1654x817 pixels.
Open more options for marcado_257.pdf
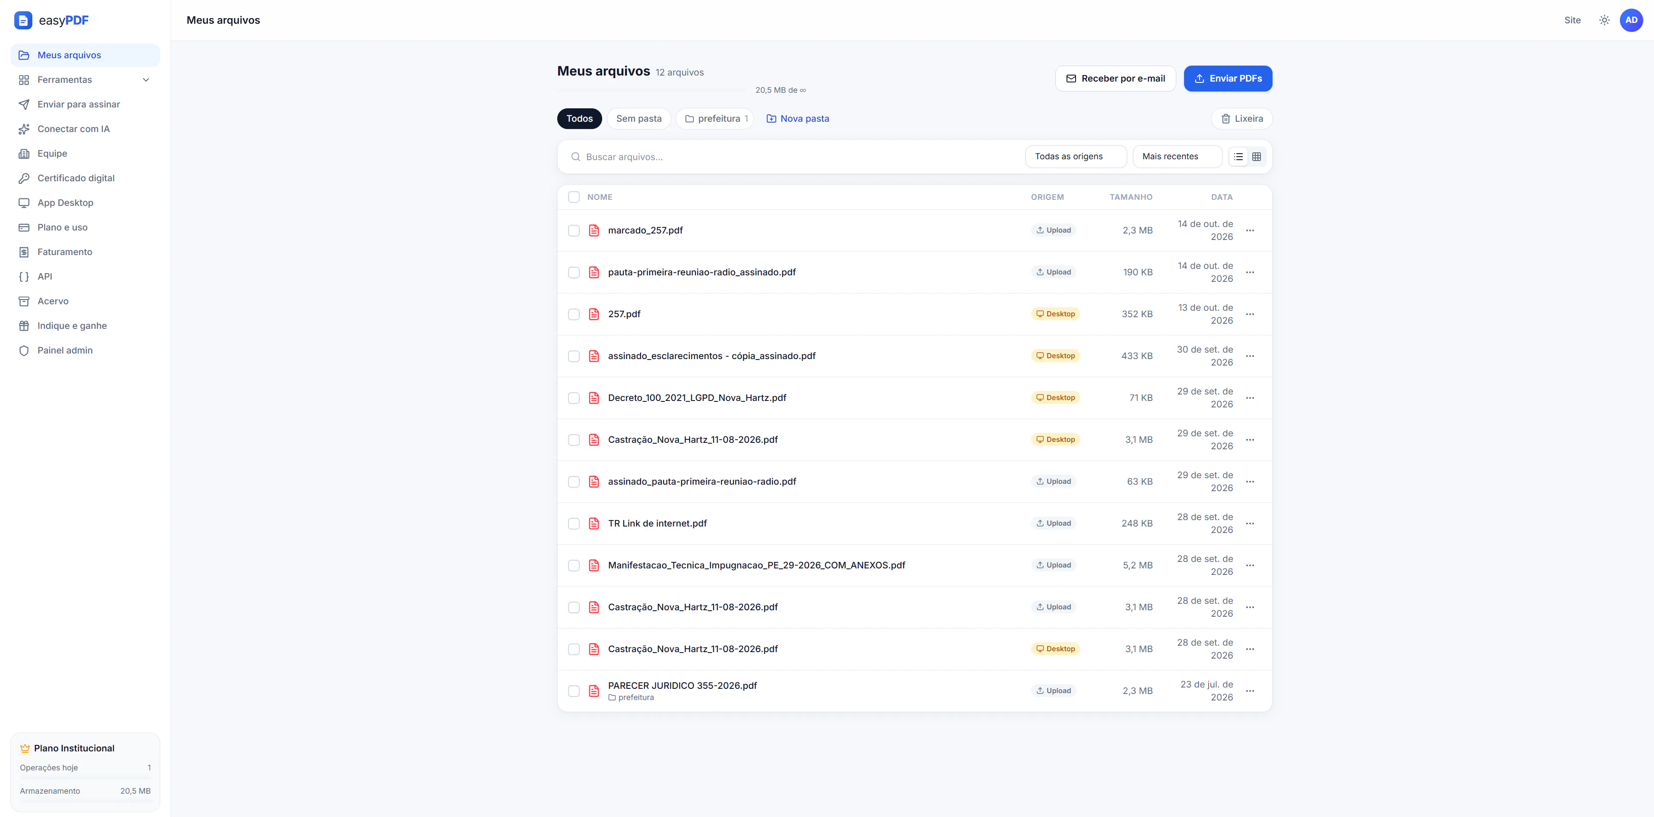1250,230
